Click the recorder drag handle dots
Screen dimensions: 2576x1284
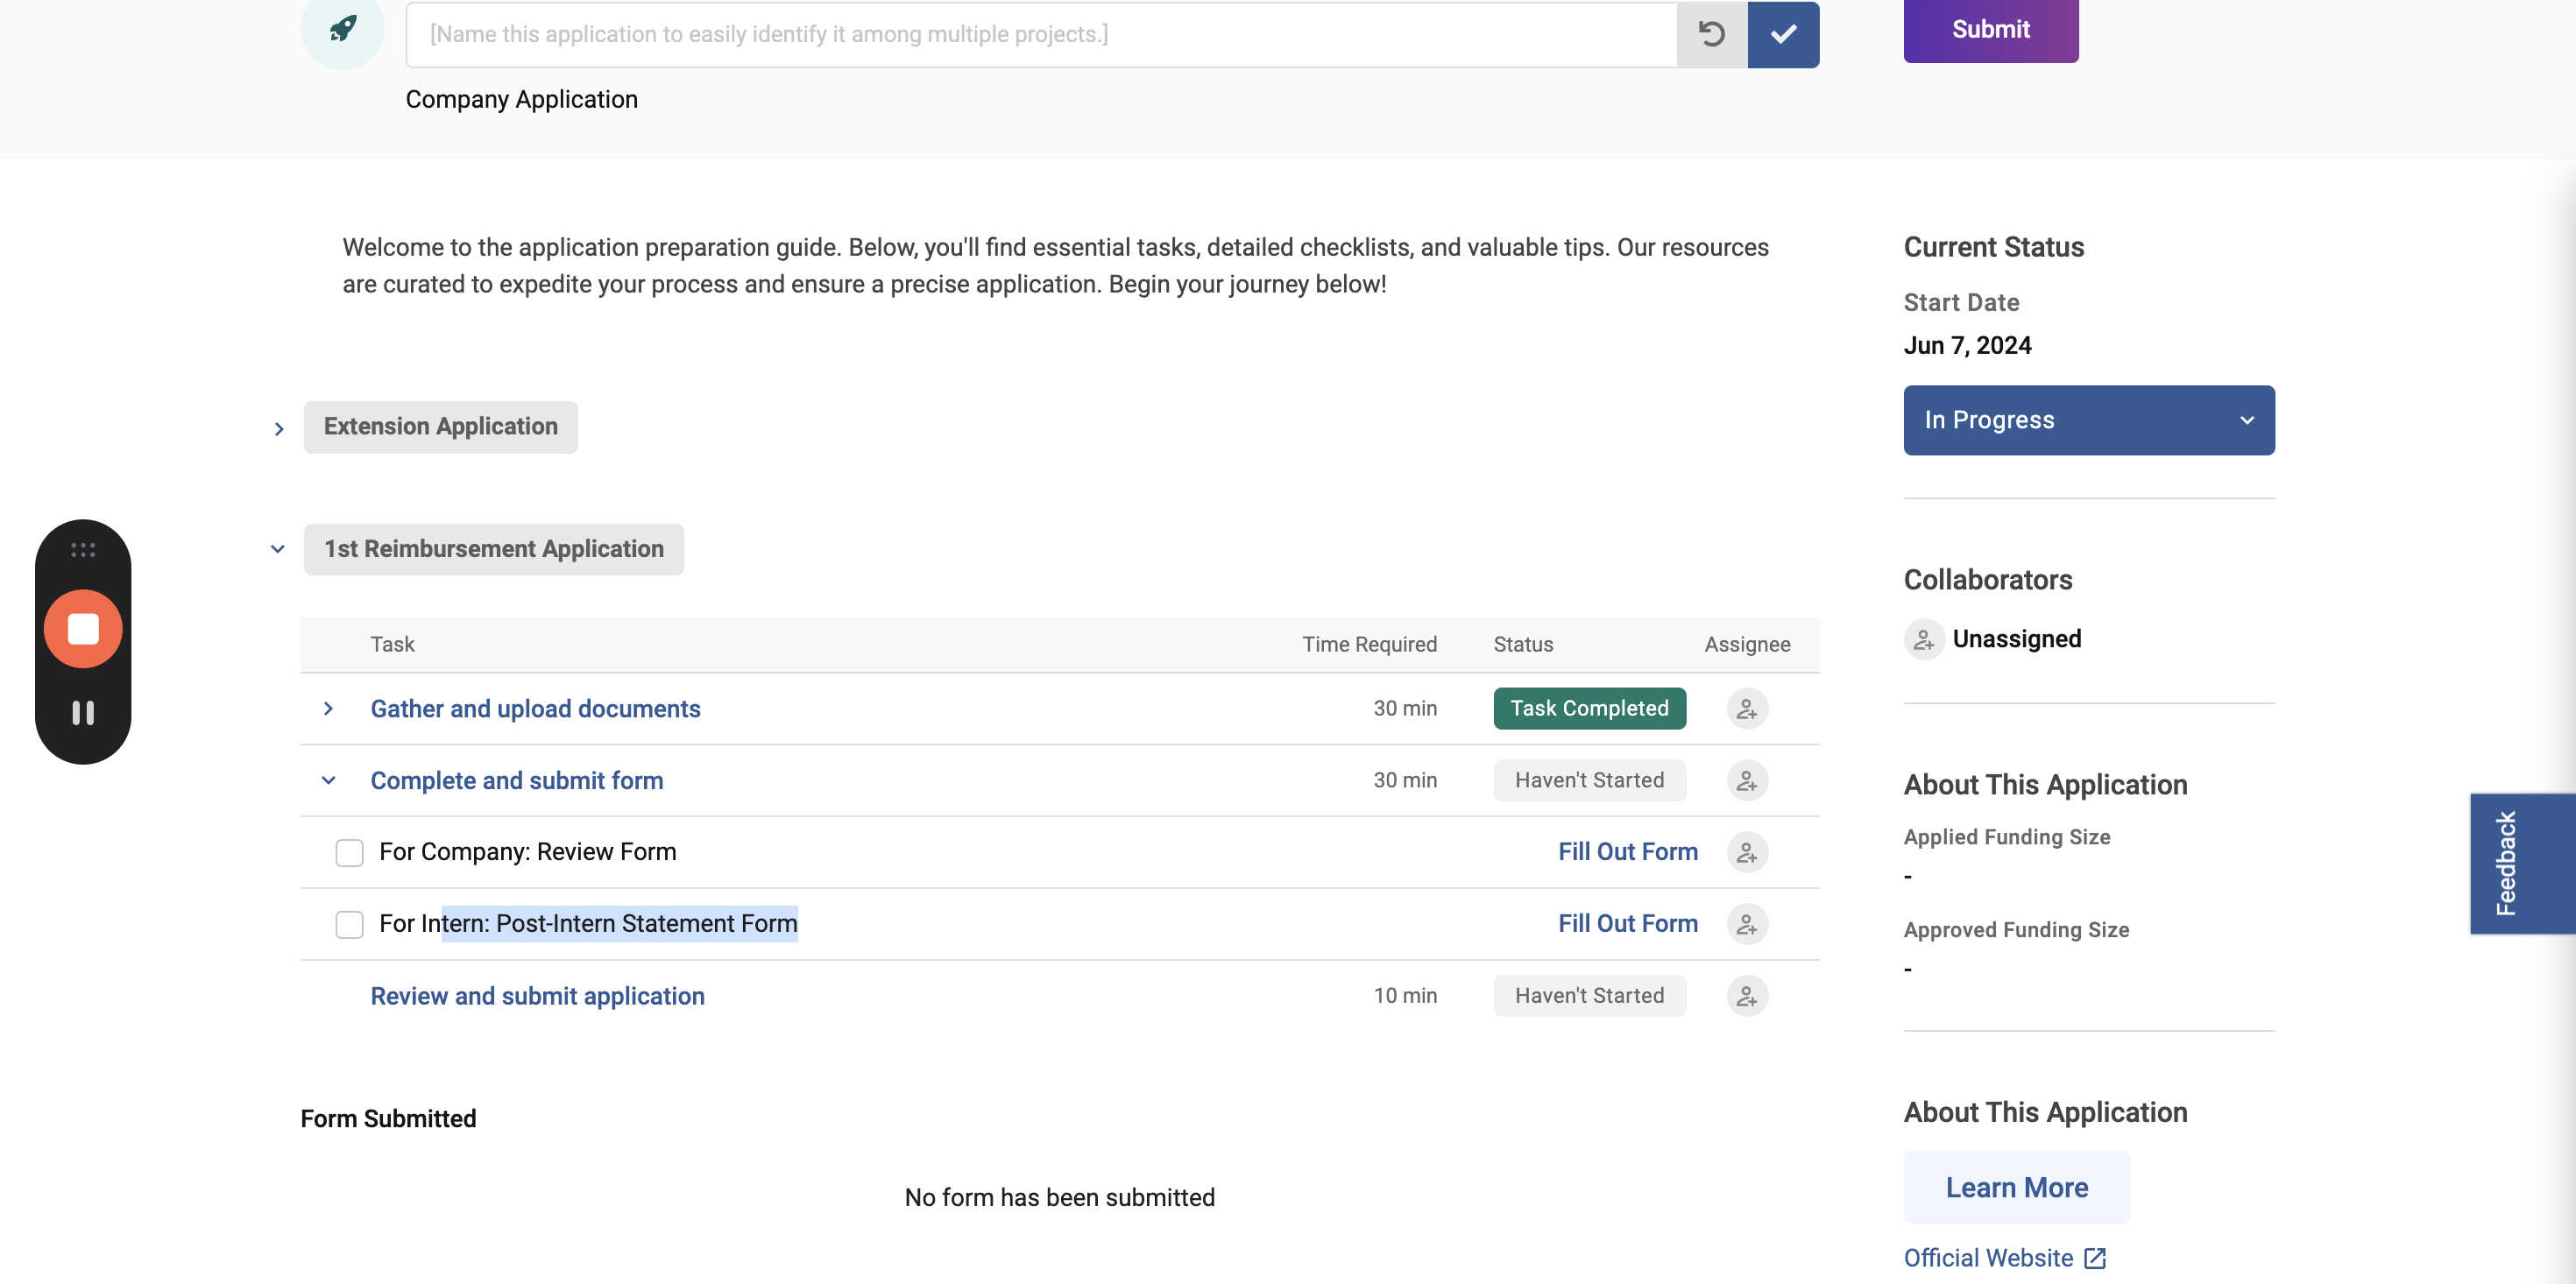83,550
